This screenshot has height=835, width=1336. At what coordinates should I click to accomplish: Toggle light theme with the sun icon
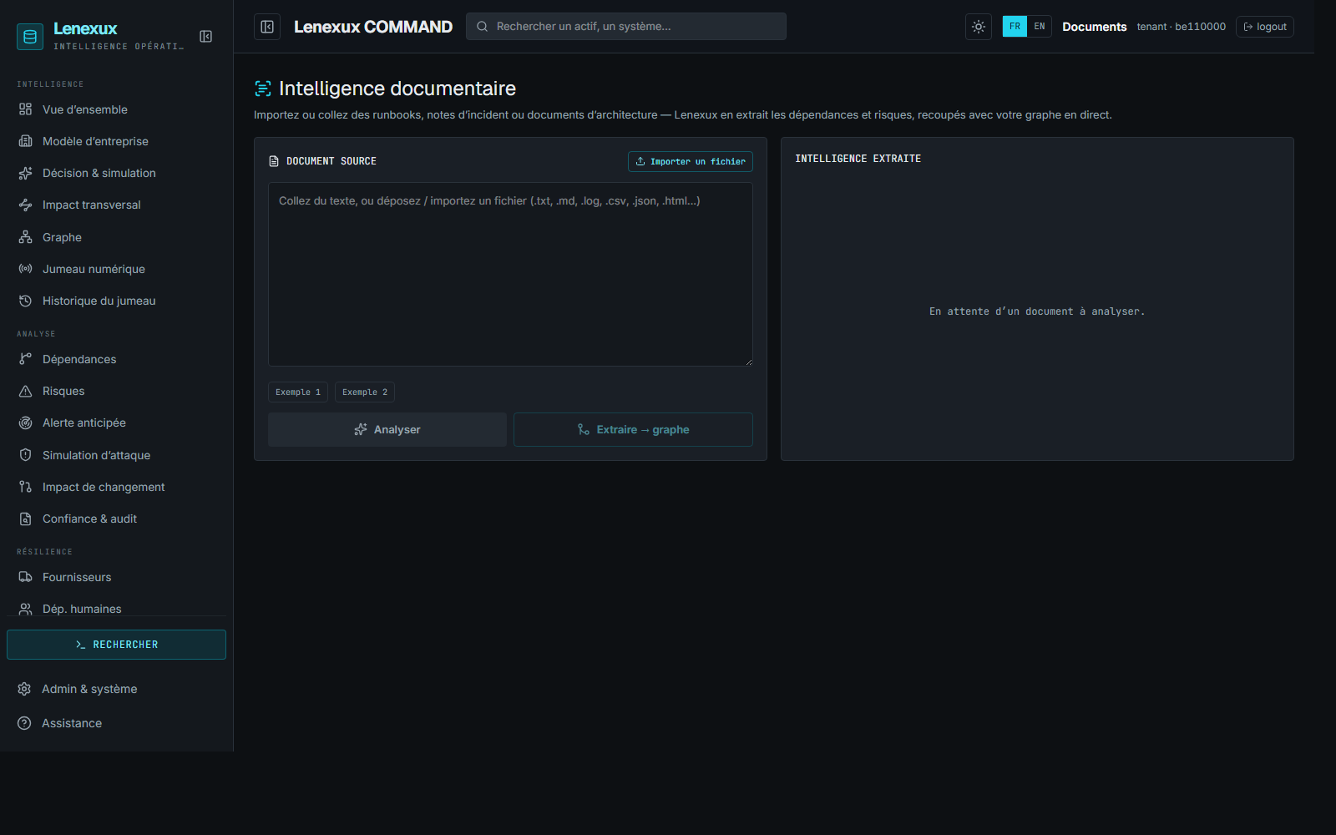pyautogui.click(x=979, y=27)
